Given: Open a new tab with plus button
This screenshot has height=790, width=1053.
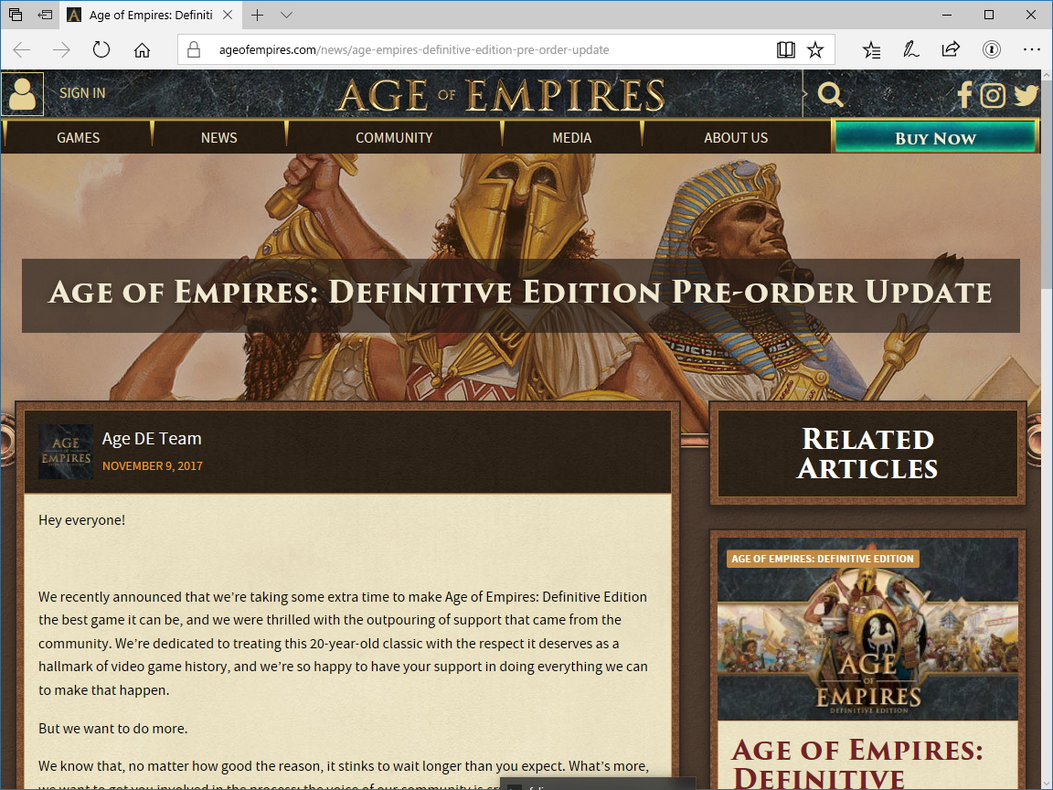Looking at the screenshot, I should (x=257, y=15).
